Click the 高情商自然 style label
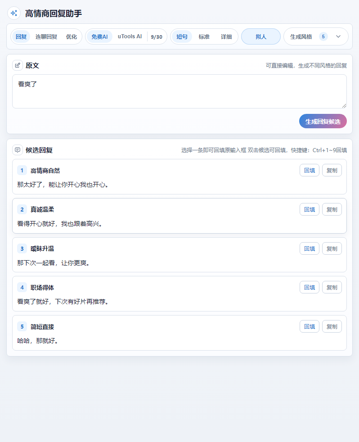The width and height of the screenshot is (359, 442). pos(45,171)
